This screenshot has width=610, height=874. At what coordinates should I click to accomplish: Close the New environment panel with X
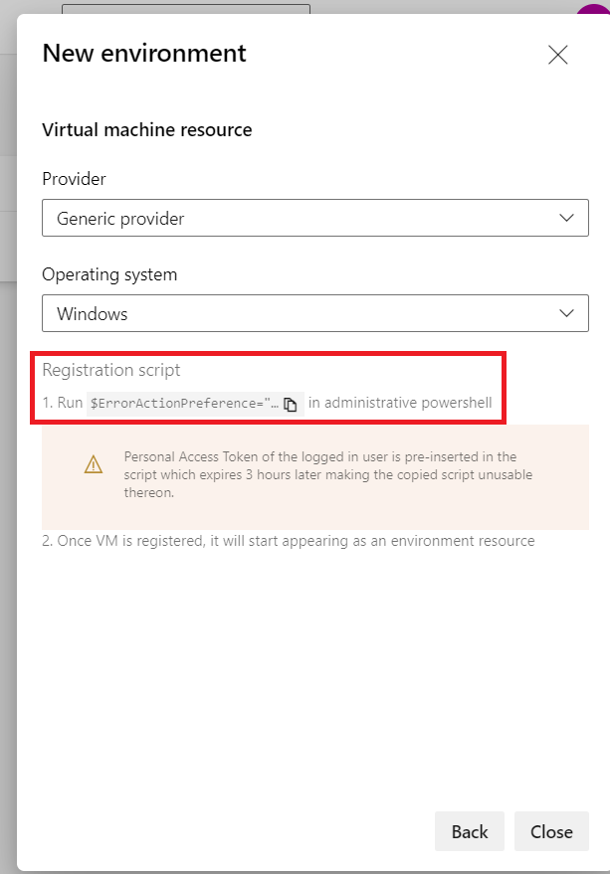[558, 55]
